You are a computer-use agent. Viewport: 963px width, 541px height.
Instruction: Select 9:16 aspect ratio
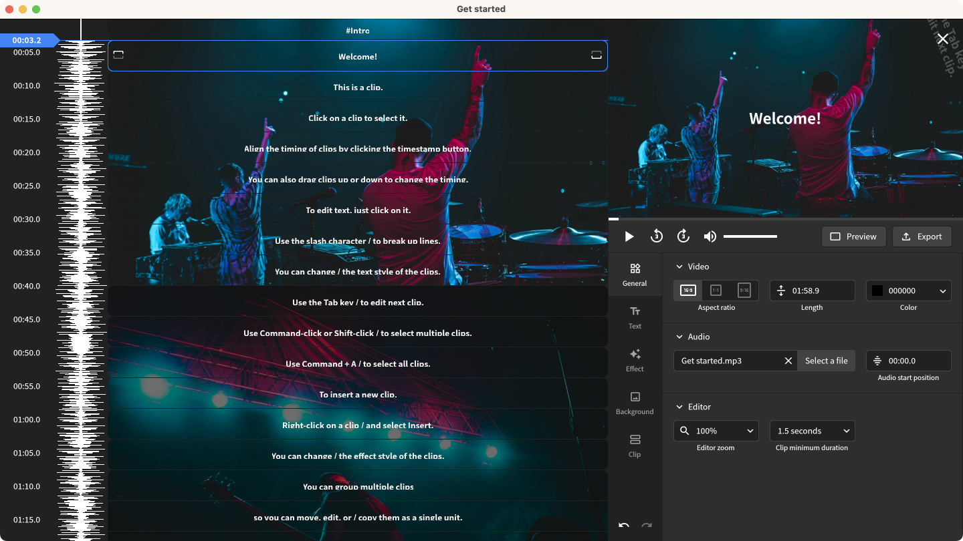tap(744, 291)
